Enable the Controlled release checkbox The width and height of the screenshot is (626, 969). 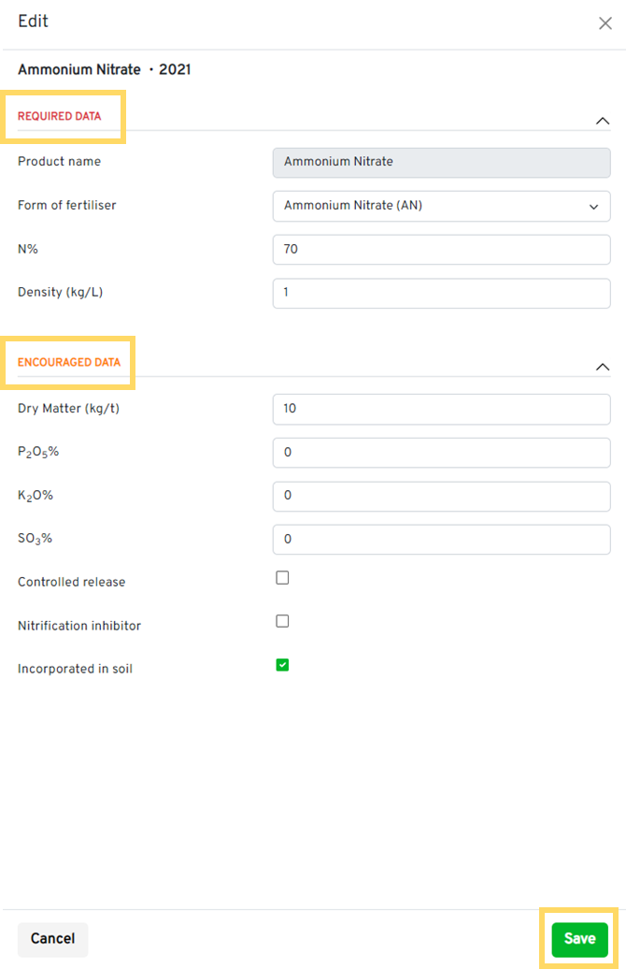[x=282, y=578]
